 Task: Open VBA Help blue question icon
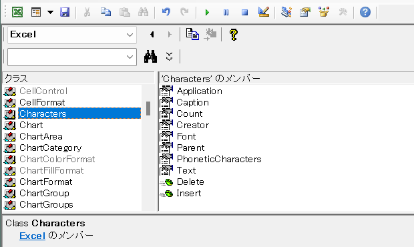(x=365, y=12)
